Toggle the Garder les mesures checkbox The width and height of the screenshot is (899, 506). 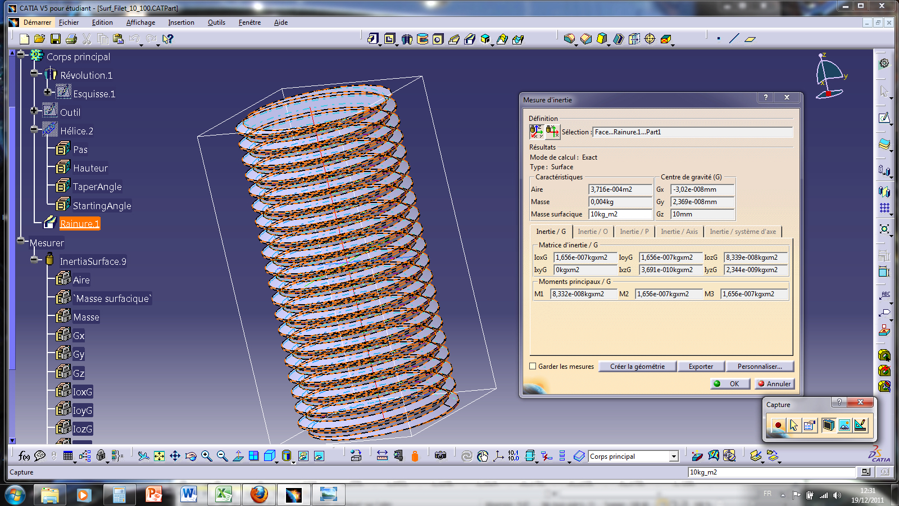tap(533, 366)
